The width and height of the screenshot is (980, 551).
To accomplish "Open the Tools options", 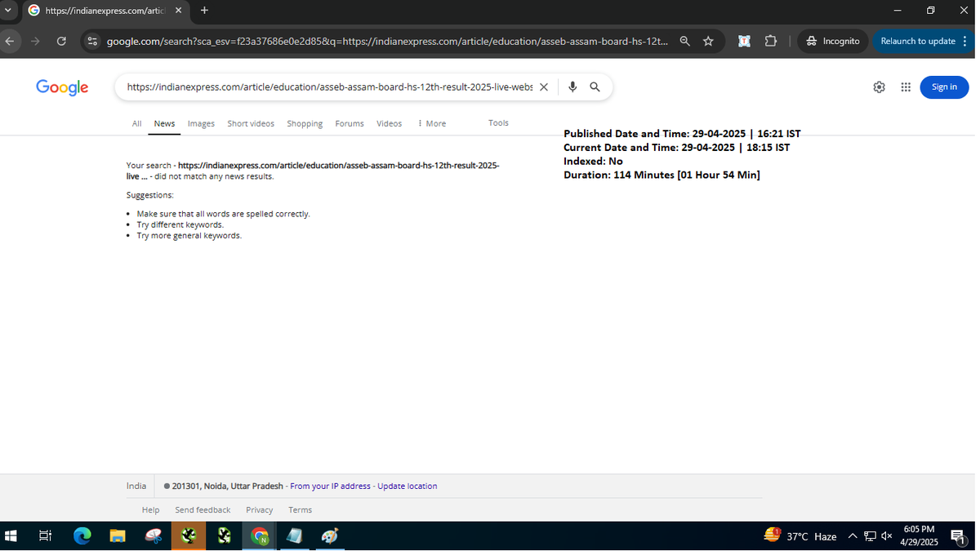I will coord(498,122).
